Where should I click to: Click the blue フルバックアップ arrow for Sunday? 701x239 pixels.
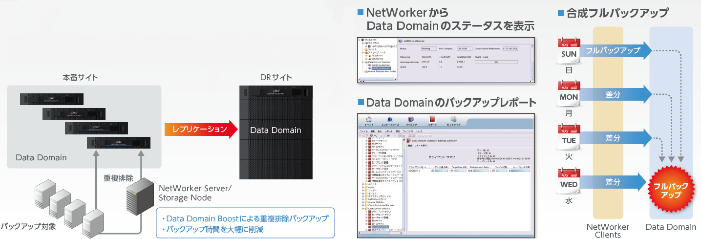click(x=616, y=50)
